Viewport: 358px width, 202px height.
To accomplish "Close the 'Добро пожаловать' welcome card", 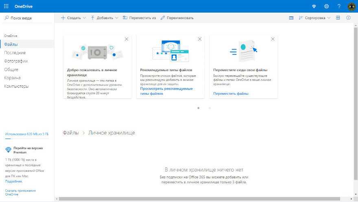I will pyautogui.click(x=127, y=39).
